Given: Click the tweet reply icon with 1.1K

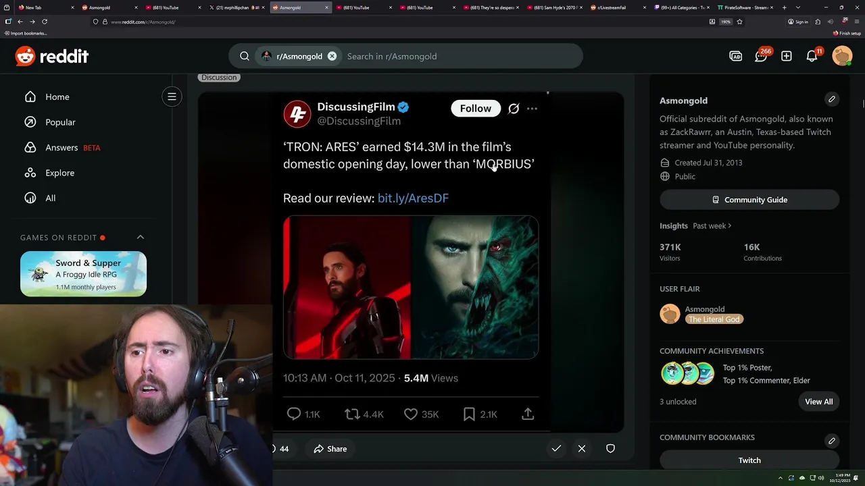Looking at the screenshot, I should point(293,414).
